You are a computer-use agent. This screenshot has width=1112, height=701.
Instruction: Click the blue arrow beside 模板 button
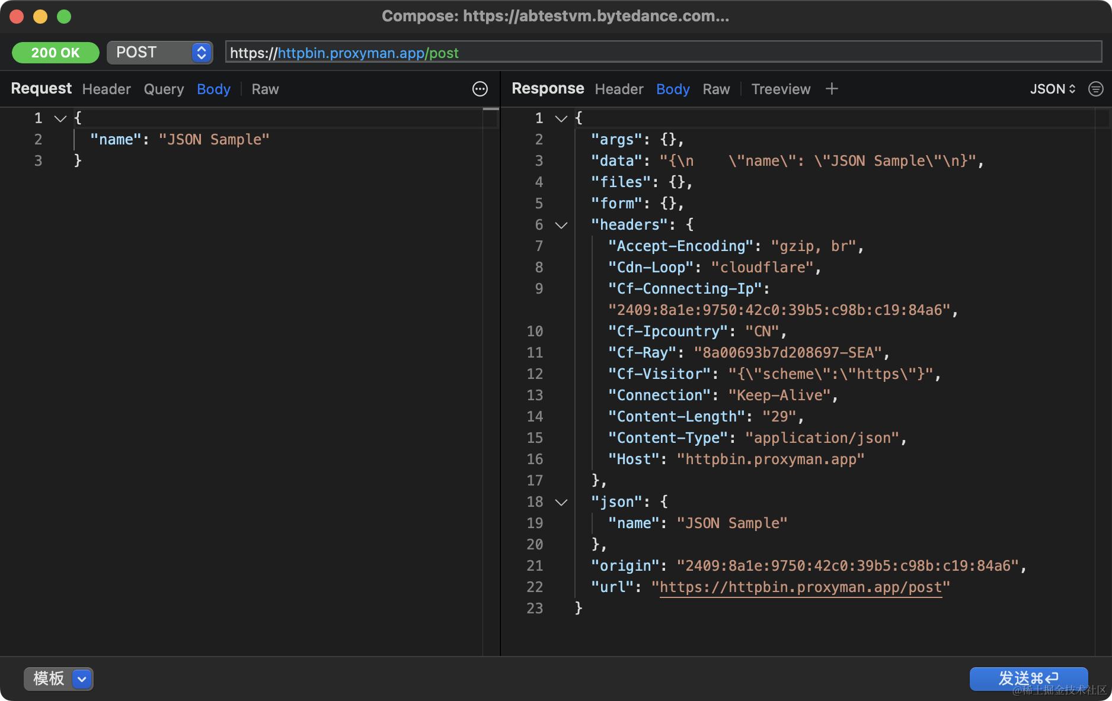[x=82, y=679]
